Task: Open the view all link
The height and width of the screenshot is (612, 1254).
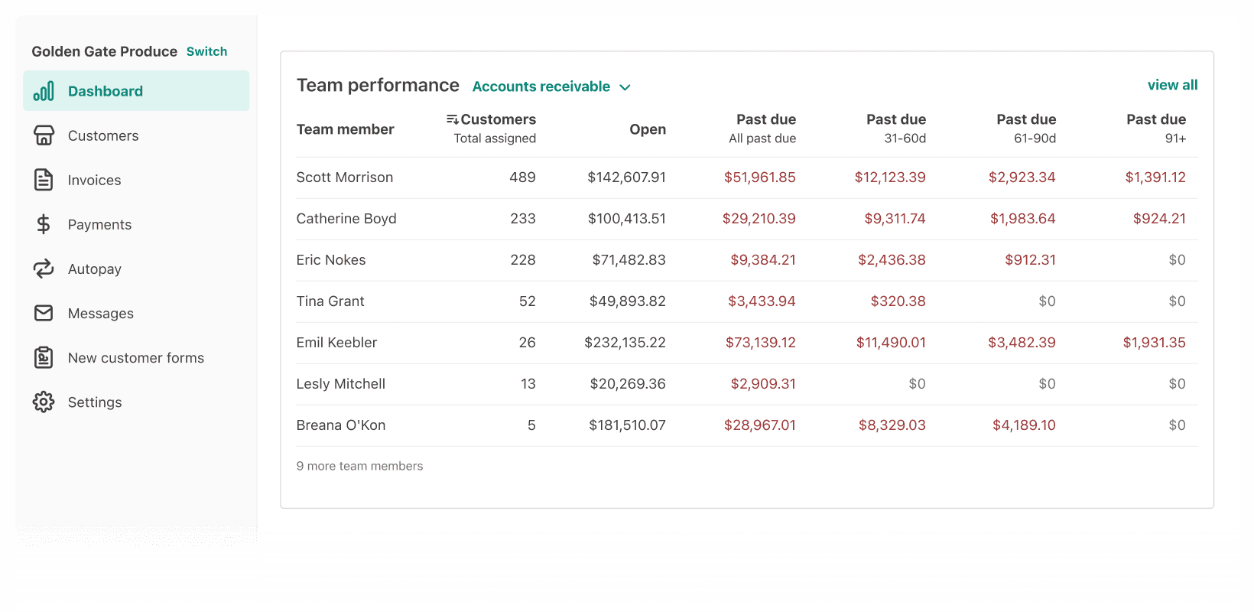Action: tap(1172, 85)
